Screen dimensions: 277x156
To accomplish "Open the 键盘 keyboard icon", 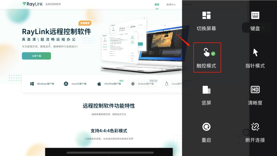I will point(255,15).
